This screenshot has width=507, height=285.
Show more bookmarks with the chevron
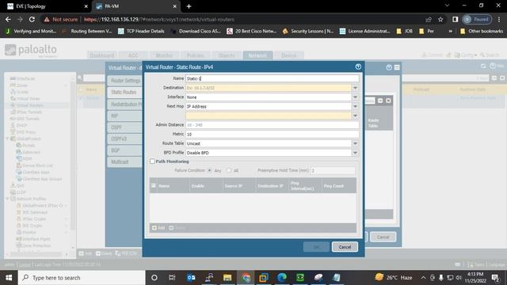[451, 32]
